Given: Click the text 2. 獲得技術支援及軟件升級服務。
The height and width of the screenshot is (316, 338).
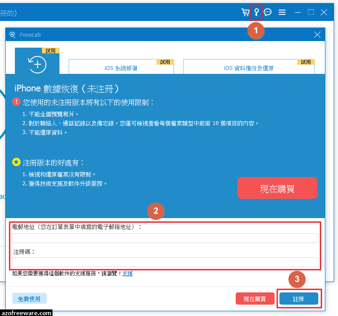Looking at the screenshot, I should 65,184.
